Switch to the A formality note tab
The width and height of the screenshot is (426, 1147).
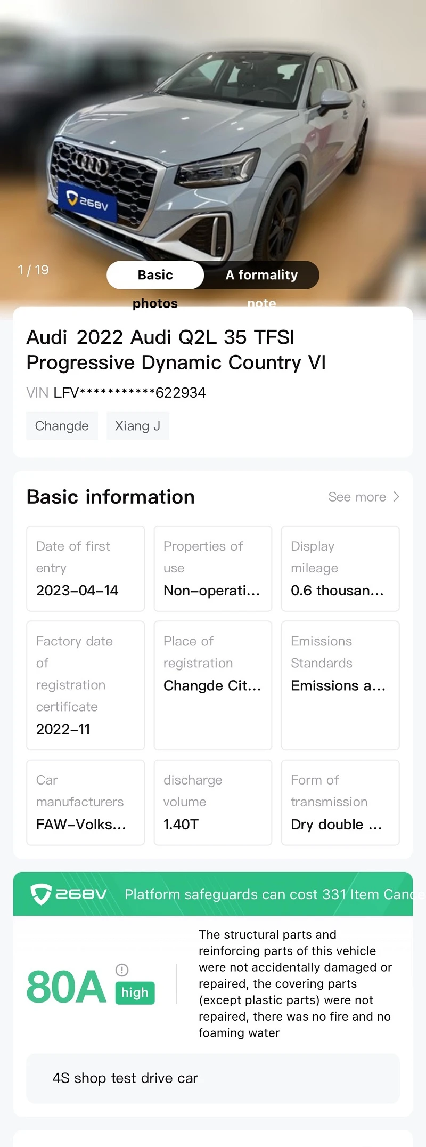coord(261,275)
